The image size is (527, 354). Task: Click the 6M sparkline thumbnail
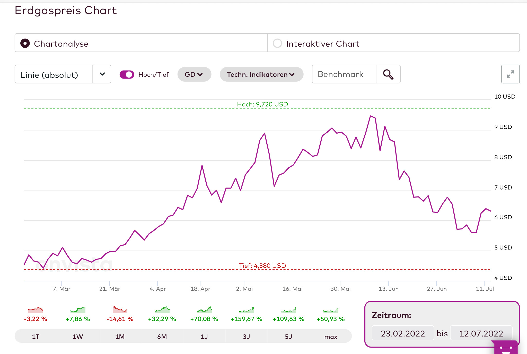point(162,310)
